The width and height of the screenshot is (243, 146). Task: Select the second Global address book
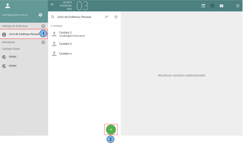(x=13, y=66)
